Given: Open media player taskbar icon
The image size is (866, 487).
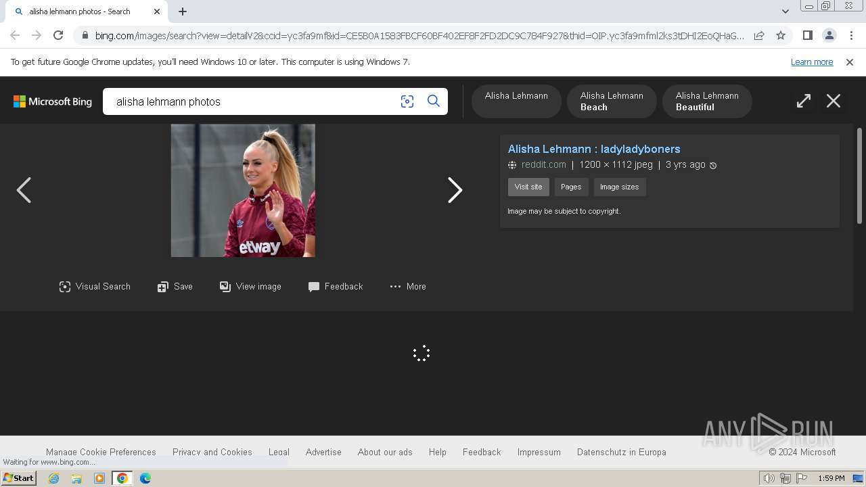Looking at the screenshot, I should click(x=99, y=478).
